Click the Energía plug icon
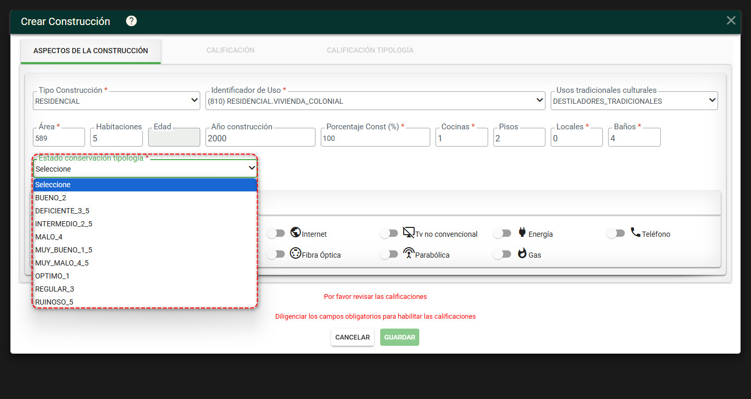The height and width of the screenshot is (399, 751). (522, 233)
